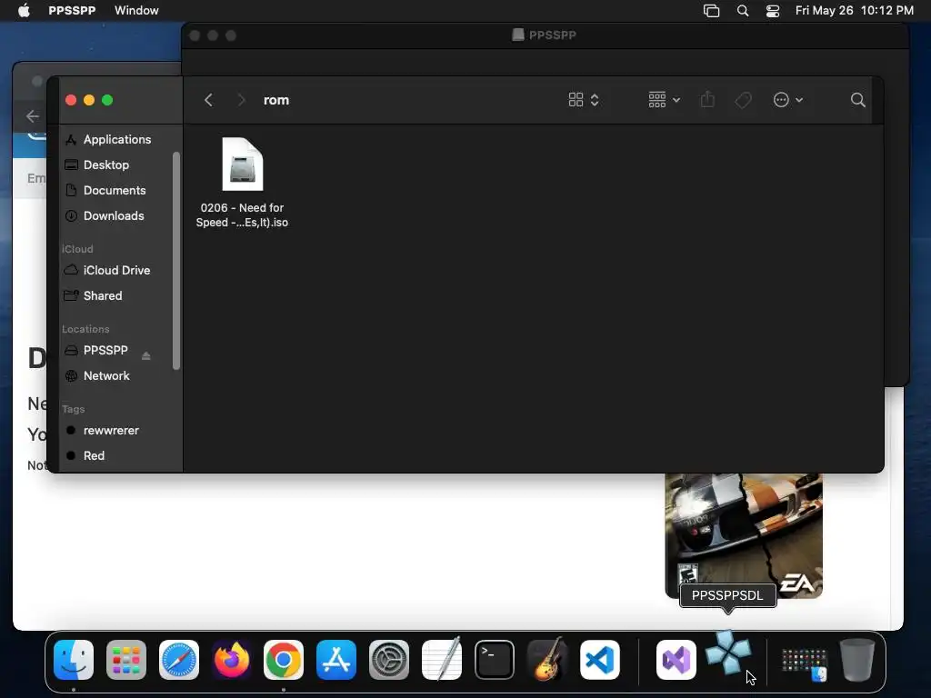Open Launchpad from the Dock
The image size is (931, 698).
click(x=126, y=660)
